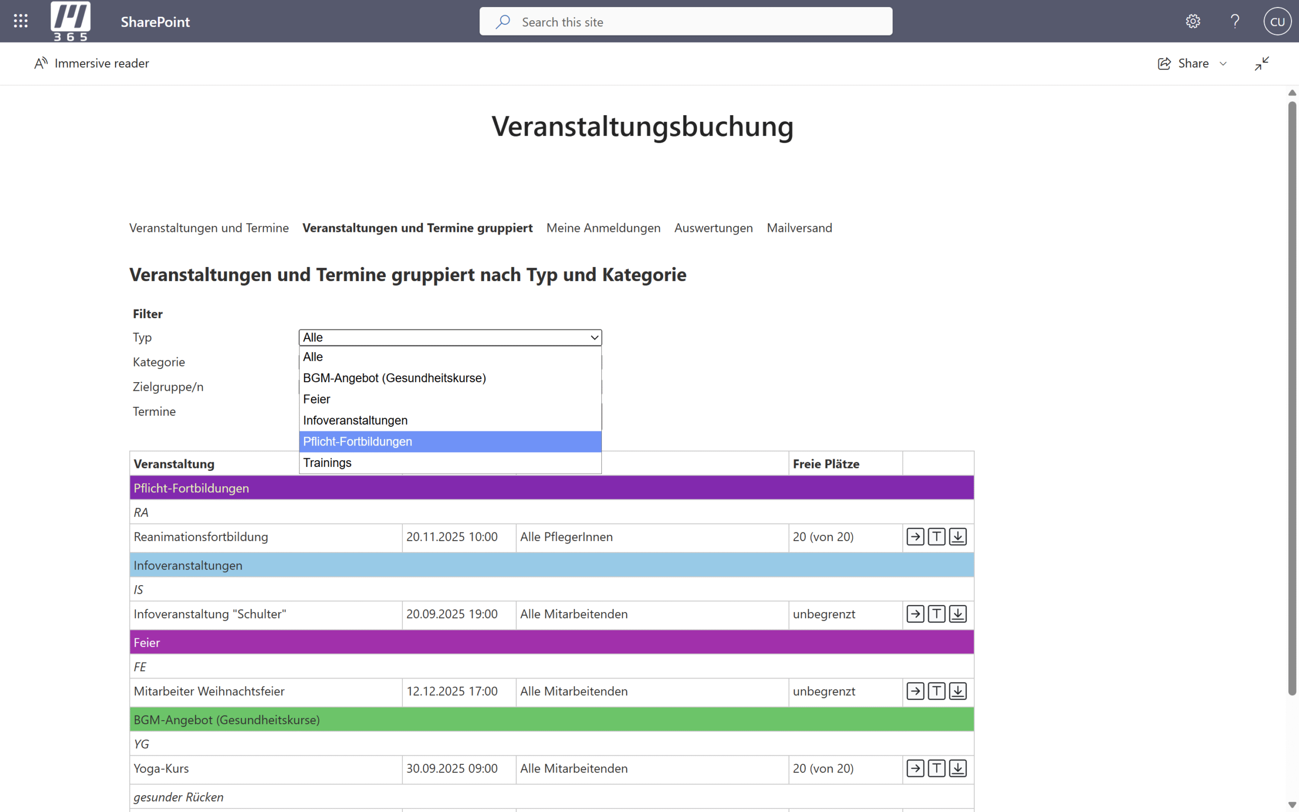This screenshot has height=812, width=1299.
Task: Expand the Share menu chevron
Action: point(1223,63)
